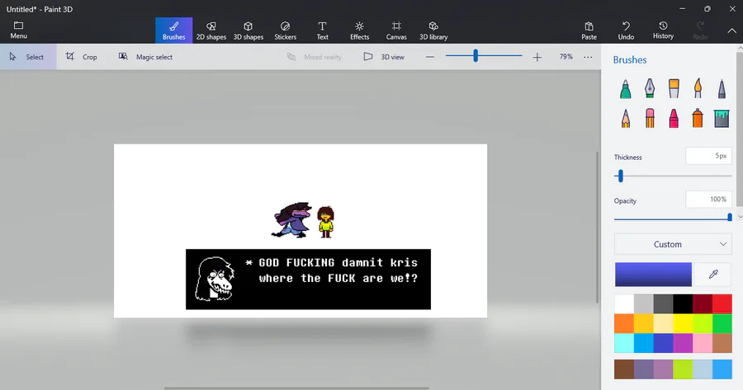This screenshot has width=743, height=390.
Task: Click the current color preview box
Action: coord(653,275)
